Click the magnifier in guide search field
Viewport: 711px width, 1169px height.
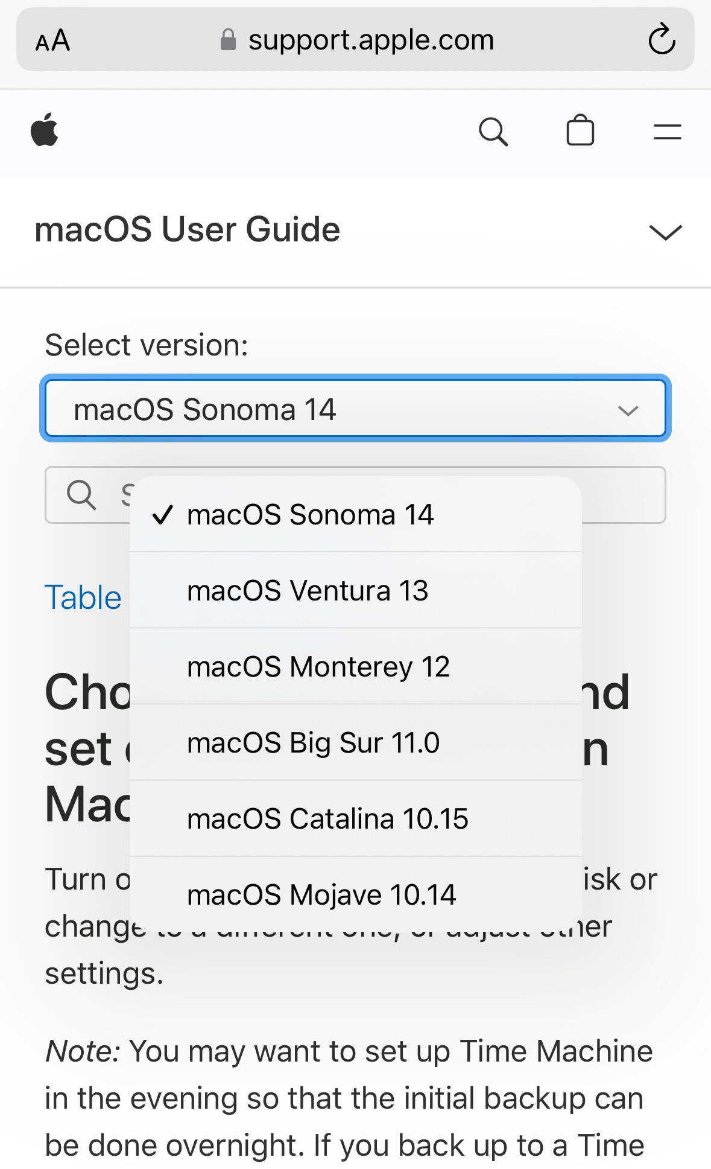pyautogui.click(x=81, y=495)
